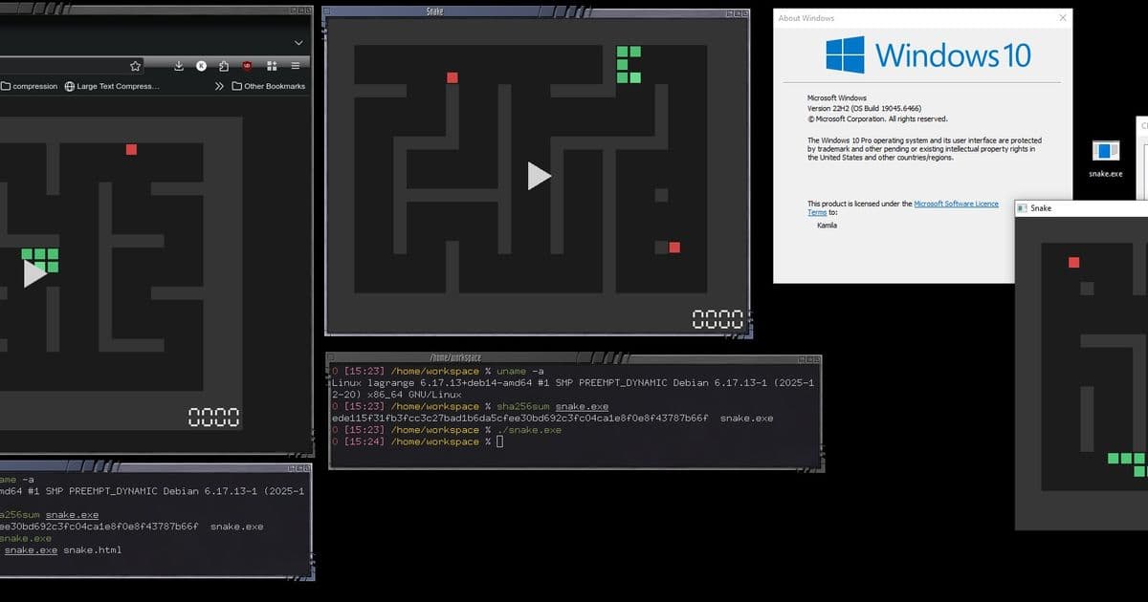Viewport: 1148px width, 602px height.
Task: Expand the chevron at the browser top right
Action: pyautogui.click(x=298, y=42)
